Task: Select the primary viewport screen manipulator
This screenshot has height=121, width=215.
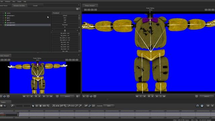Action: (95, 96)
